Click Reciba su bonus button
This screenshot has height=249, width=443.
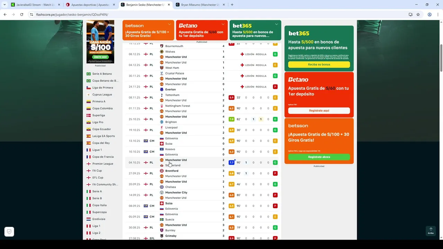coord(319,65)
